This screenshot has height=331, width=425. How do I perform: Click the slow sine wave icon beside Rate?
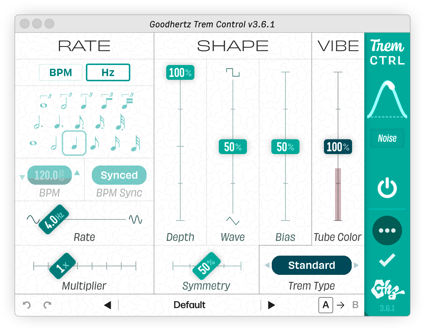[x=33, y=219]
